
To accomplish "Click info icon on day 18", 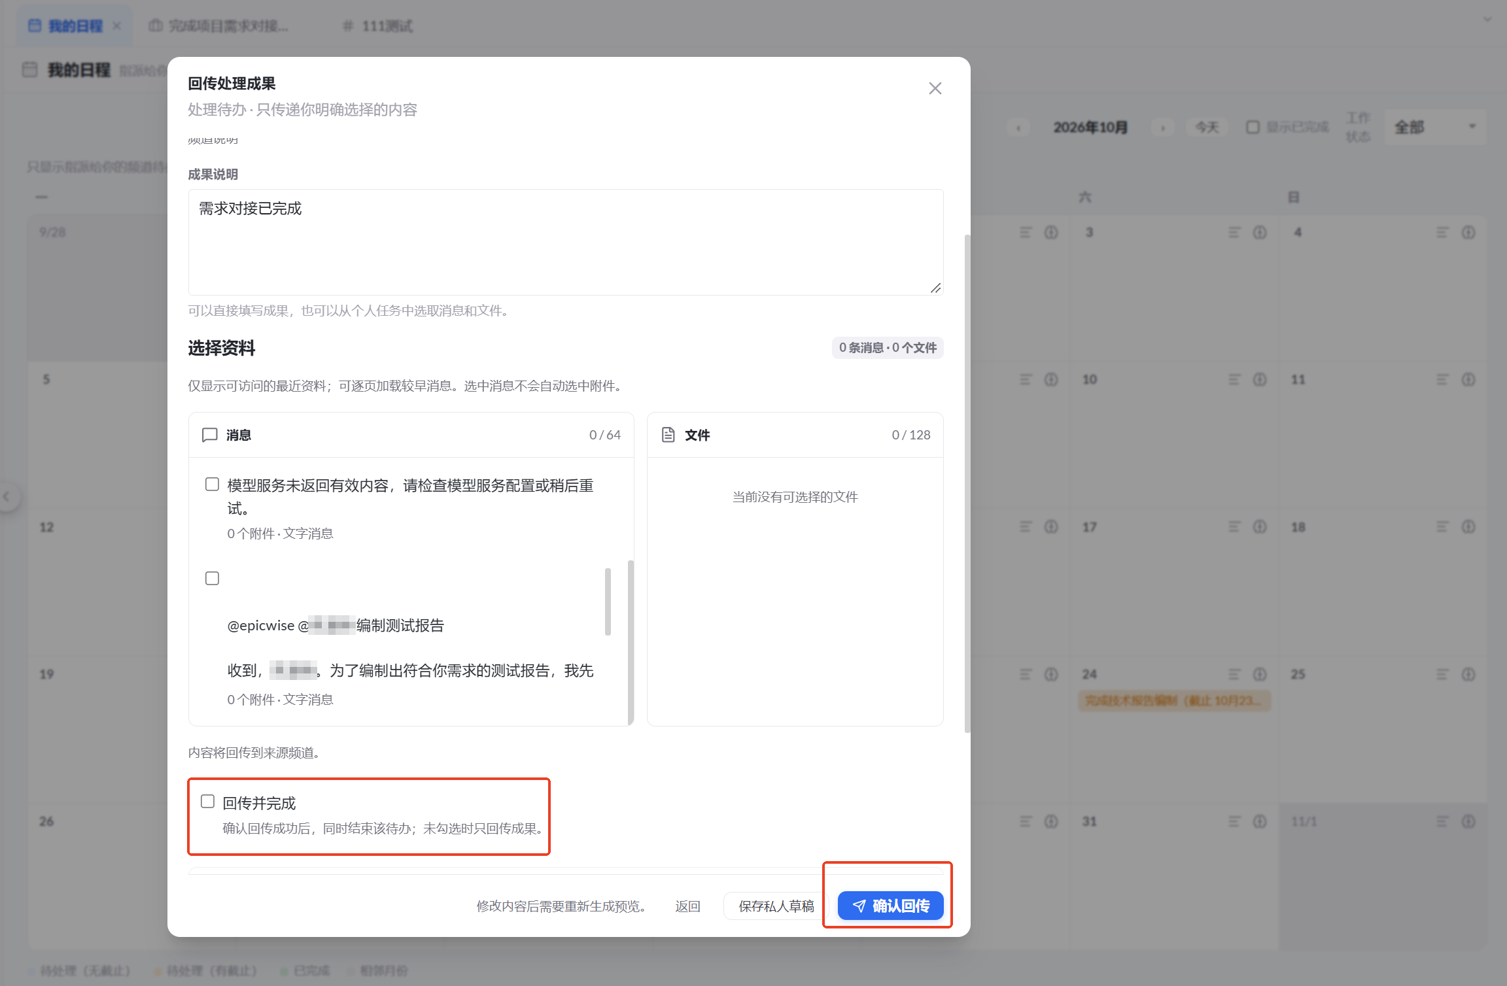I will tap(1468, 526).
